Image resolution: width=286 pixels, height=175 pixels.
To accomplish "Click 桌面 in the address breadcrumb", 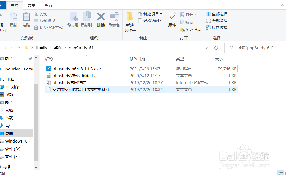I will [x=58, y=48].
